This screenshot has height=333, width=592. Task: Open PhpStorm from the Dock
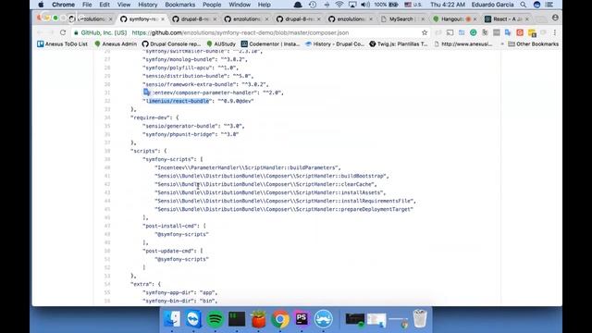click(302, 319)
